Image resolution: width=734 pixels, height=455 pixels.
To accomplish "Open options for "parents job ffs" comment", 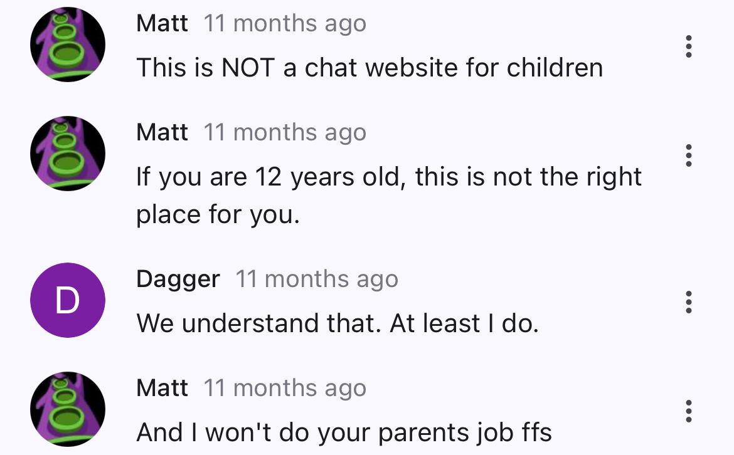I will click(x=689, y=411).
